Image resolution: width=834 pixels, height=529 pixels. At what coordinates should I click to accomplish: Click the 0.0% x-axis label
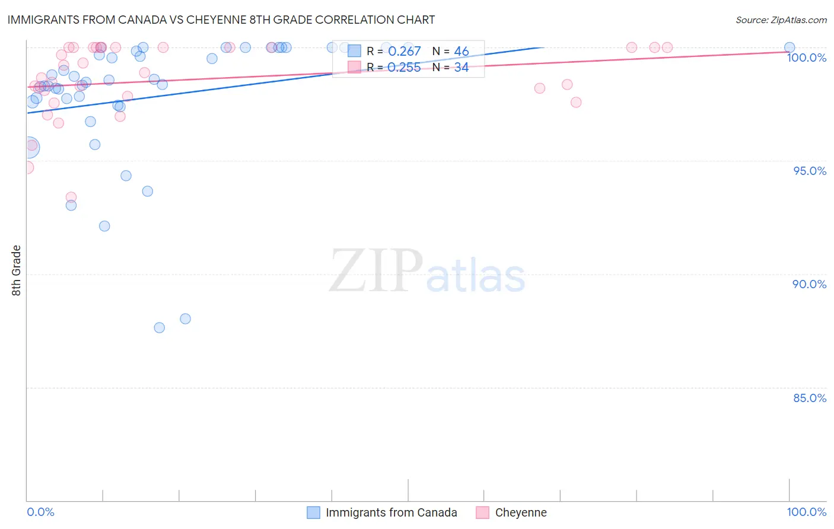click(x=40, y=512)
